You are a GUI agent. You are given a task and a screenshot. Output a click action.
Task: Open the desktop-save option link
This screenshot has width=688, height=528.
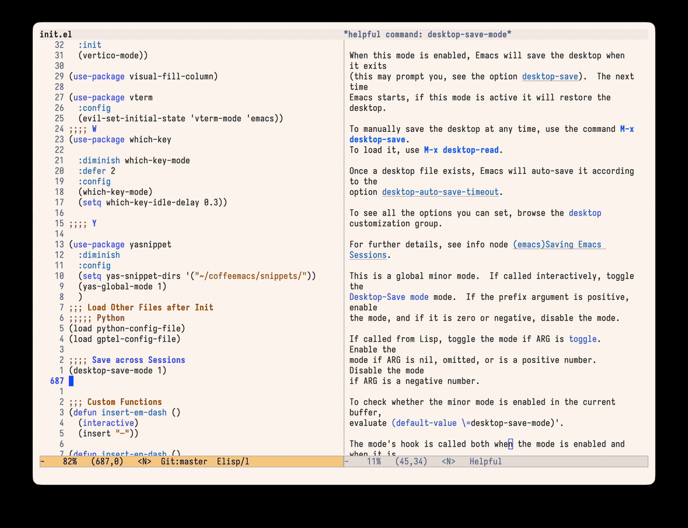click(x=549, y=76)
